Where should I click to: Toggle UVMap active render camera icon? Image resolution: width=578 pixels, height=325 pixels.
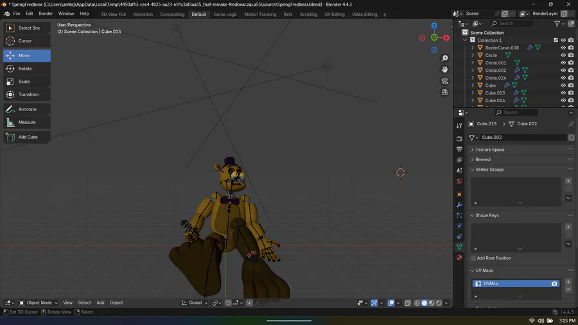tap(554, 283)
